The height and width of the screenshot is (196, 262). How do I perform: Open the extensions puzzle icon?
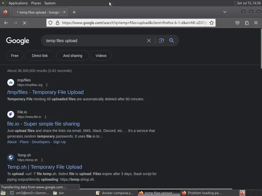click(247, 23)
